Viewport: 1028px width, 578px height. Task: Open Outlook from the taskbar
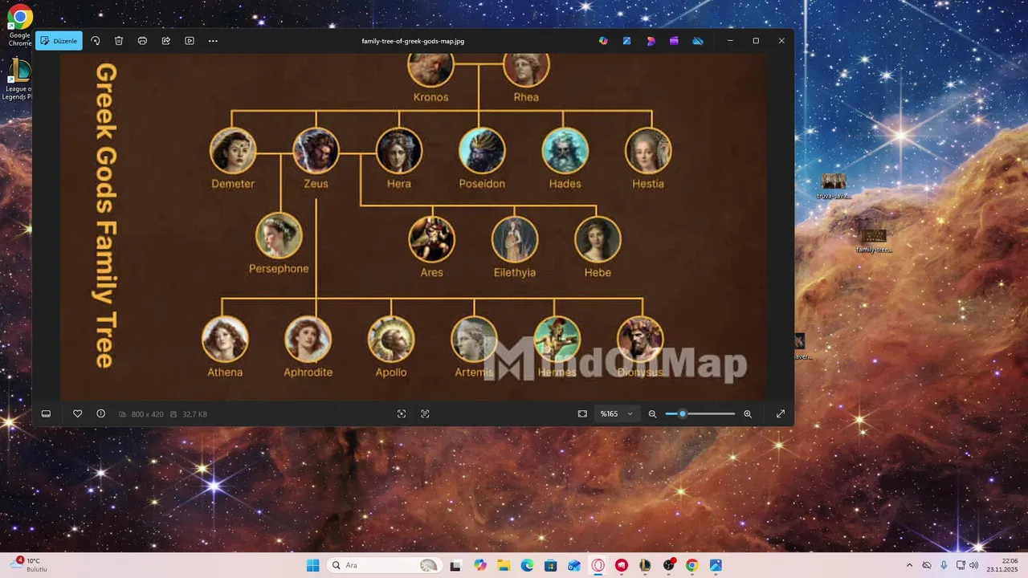coord(573,565)
